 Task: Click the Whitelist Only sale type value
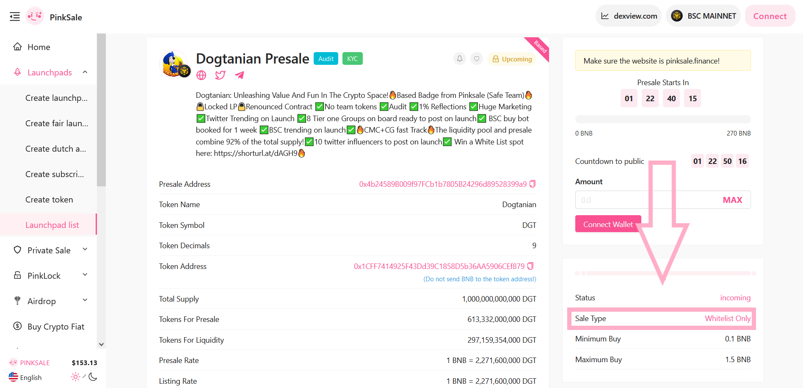tap(728, 318)
